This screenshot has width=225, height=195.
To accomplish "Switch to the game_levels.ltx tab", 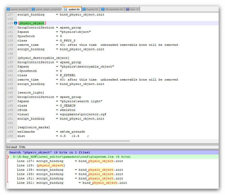I will click(20, 9).
